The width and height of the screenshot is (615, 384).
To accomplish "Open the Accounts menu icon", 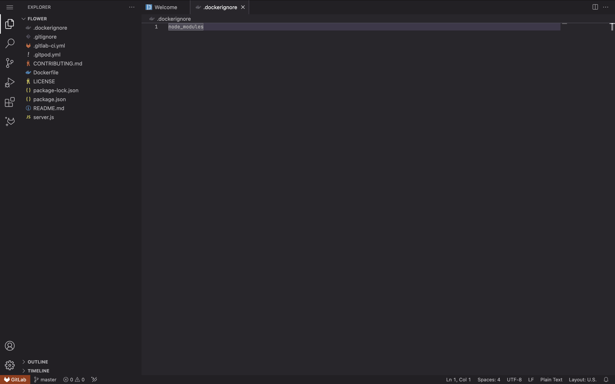I will pyautogui.click(x=10, y=346).
